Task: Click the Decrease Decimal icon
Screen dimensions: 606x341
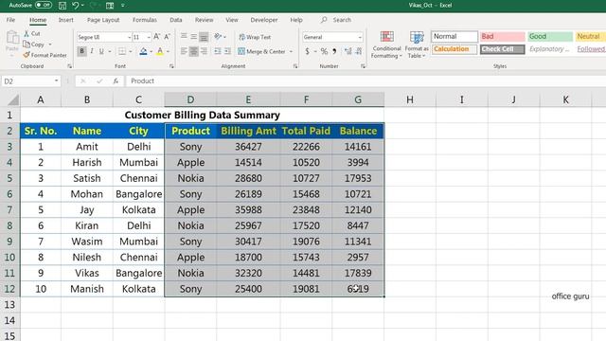Action: (x=359, y=51)
